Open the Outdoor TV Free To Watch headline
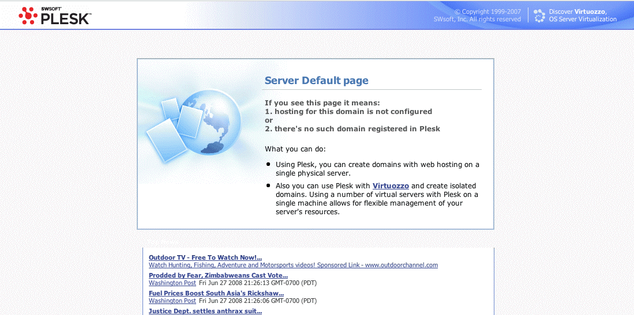The image size is (634, 315). click(205, 257)
